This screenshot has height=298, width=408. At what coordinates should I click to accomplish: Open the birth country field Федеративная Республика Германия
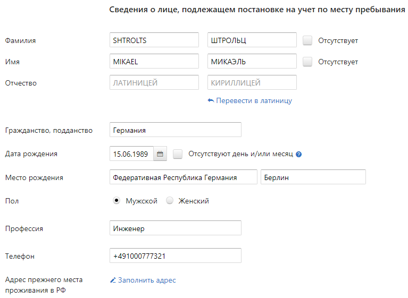click(184, 177)
